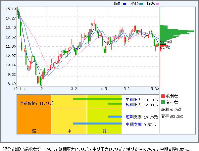Open the 中期支撑 link
199x151 pixels.
click(x=133, y=125)
